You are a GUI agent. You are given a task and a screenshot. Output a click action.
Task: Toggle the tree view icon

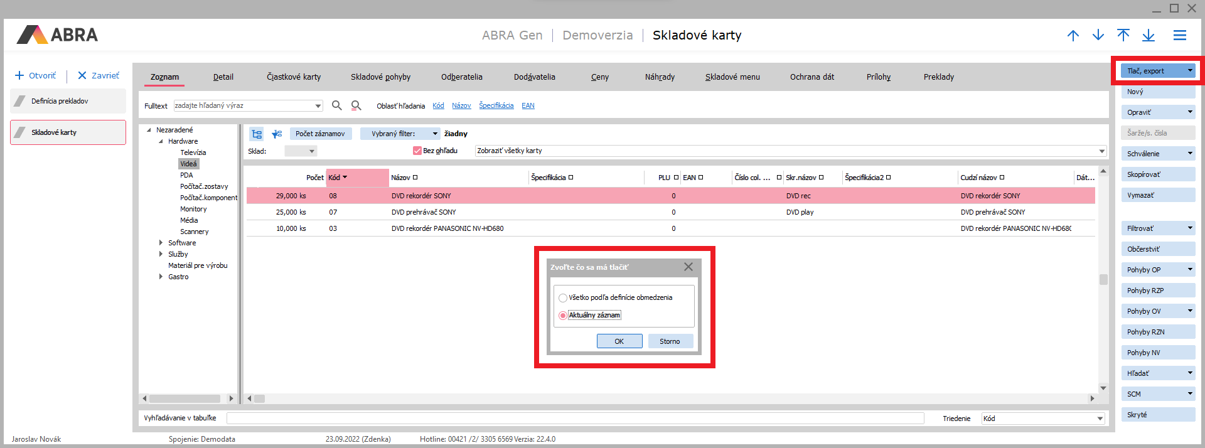(257, 134)
